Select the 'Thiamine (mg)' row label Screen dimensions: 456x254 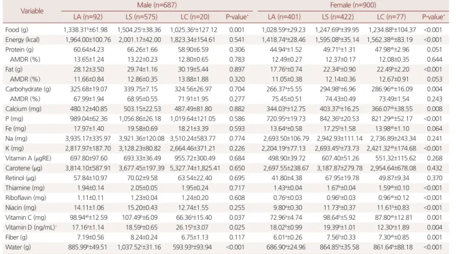click(25, 188)
